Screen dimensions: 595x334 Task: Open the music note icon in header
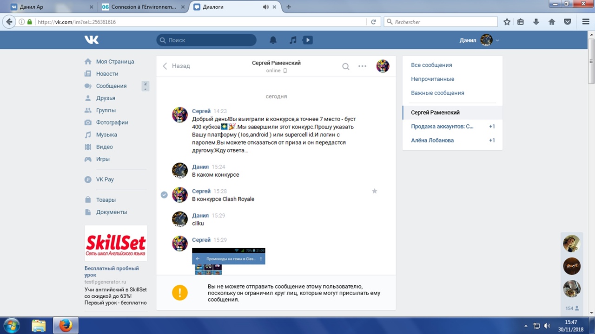(293, 40)
